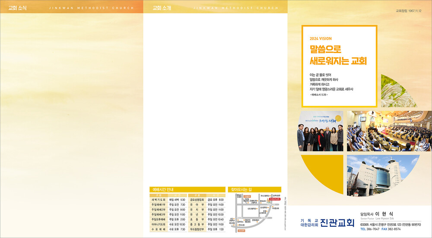Click the red church marker on map
Image resolution: width=432 pixels, height=238 pixels.
click(275, 200)
